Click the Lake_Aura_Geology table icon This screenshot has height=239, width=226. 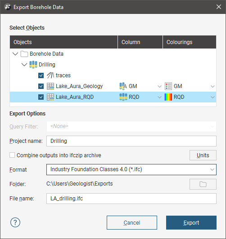click(x=50, y=86)
